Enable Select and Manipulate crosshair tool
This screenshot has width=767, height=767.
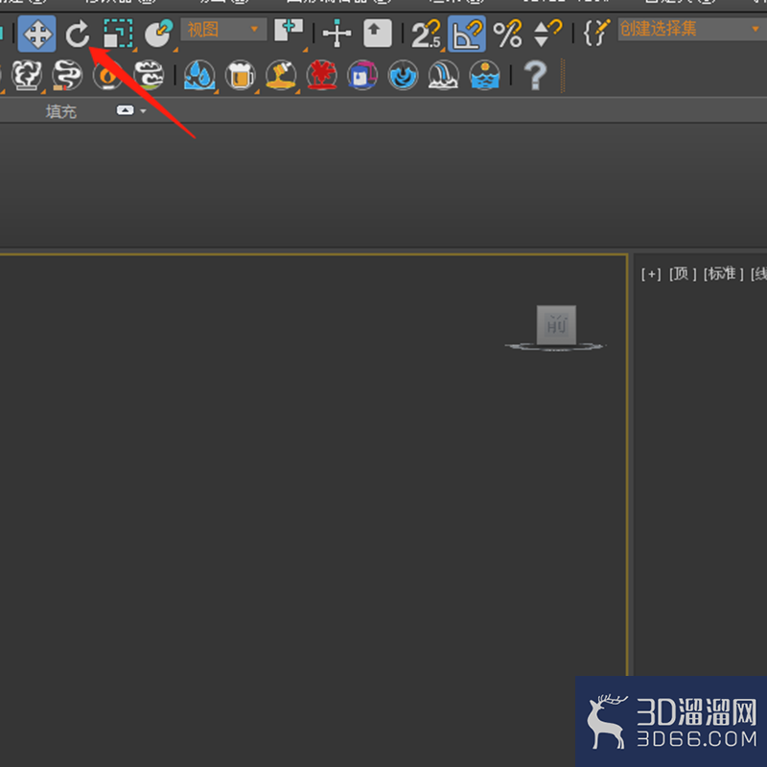tap(337, 34)
